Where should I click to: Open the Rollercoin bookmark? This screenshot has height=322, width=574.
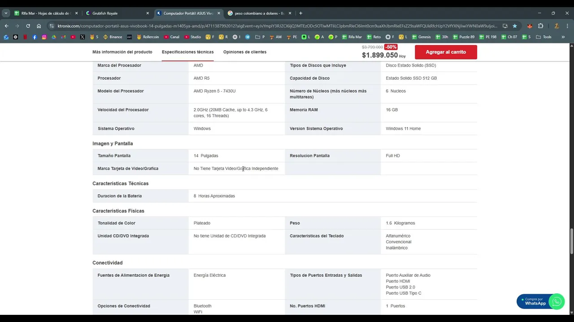pos(148,37)
